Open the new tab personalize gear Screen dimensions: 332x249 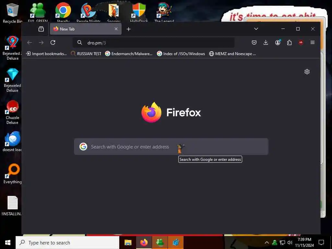point(307,72)
